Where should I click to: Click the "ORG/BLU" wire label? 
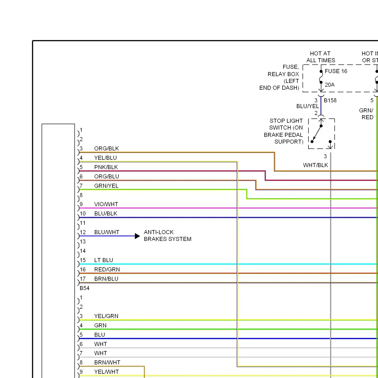107,177
